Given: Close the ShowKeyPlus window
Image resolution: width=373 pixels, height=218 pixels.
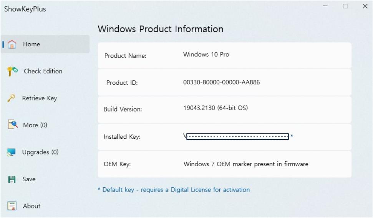Looking at the screenshot, I should [x=365, y=6].
